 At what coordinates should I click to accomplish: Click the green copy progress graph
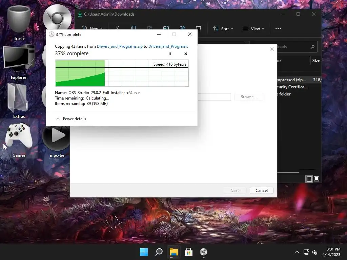point(122,73)
